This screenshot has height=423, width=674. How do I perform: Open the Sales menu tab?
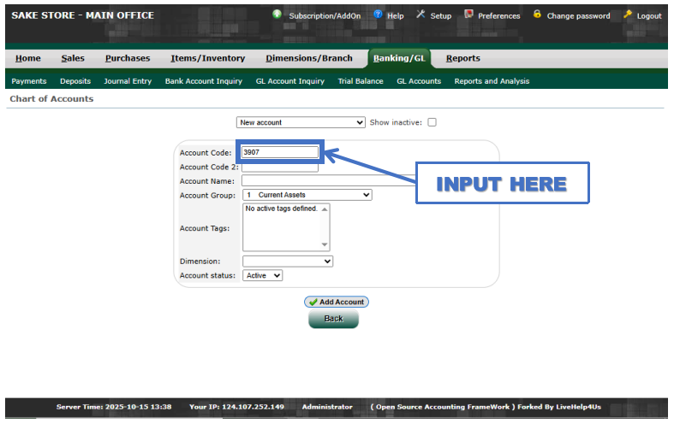[x=73, y=58]
